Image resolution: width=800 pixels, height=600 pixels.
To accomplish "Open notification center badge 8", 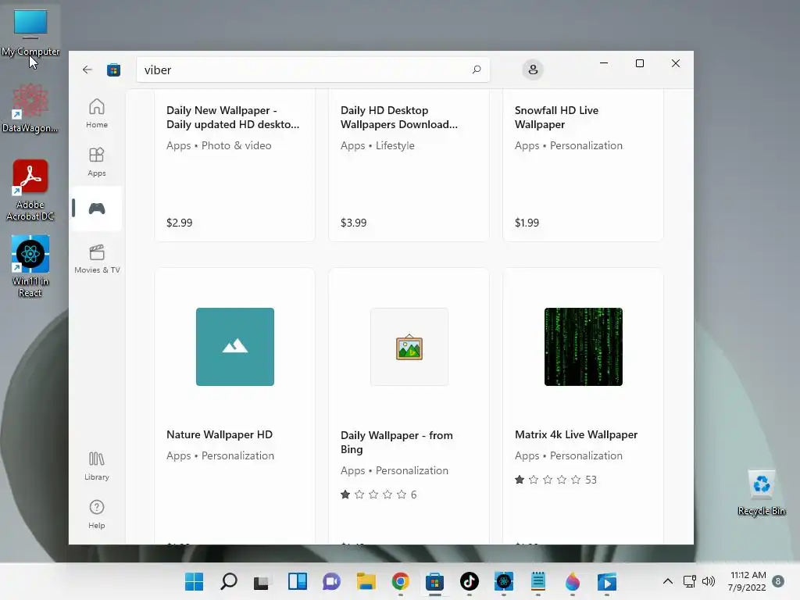I will tap(778, 581).
